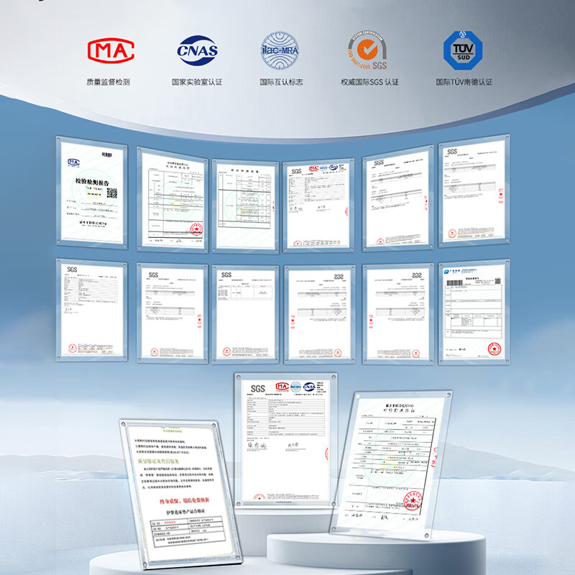
Task: Click the 质量监督检测 caption
Action: 109,82
